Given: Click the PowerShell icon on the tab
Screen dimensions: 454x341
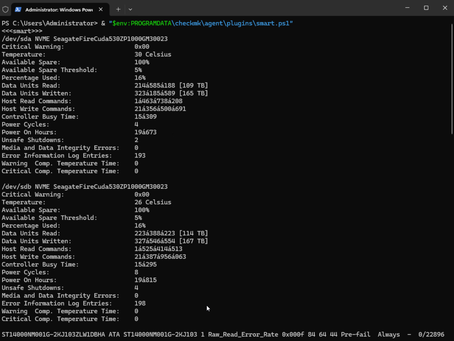Looking at the screenshot, I should pos(18,9).
